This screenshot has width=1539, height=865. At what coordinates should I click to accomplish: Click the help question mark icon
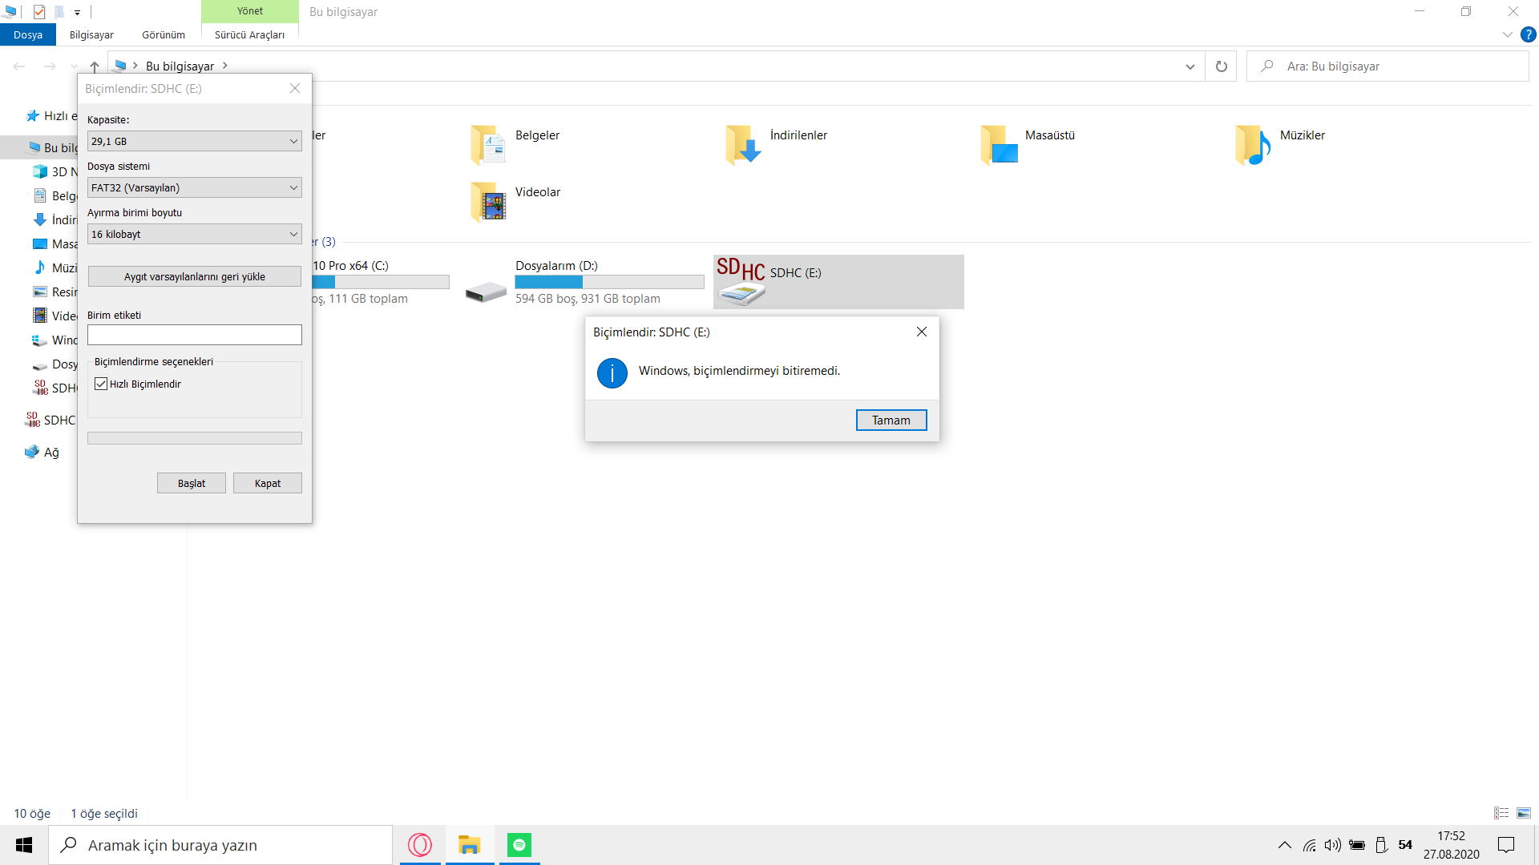tap(1529, 34)
